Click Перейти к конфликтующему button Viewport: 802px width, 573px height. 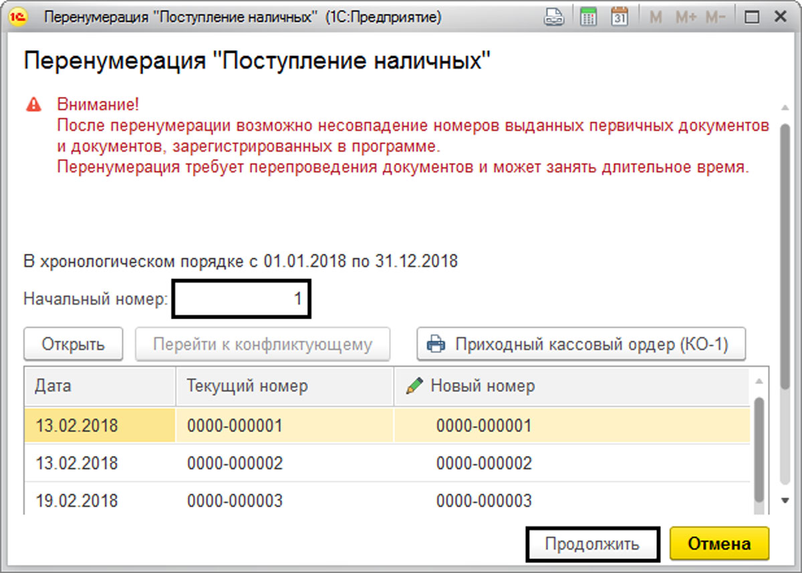[263, 345]
